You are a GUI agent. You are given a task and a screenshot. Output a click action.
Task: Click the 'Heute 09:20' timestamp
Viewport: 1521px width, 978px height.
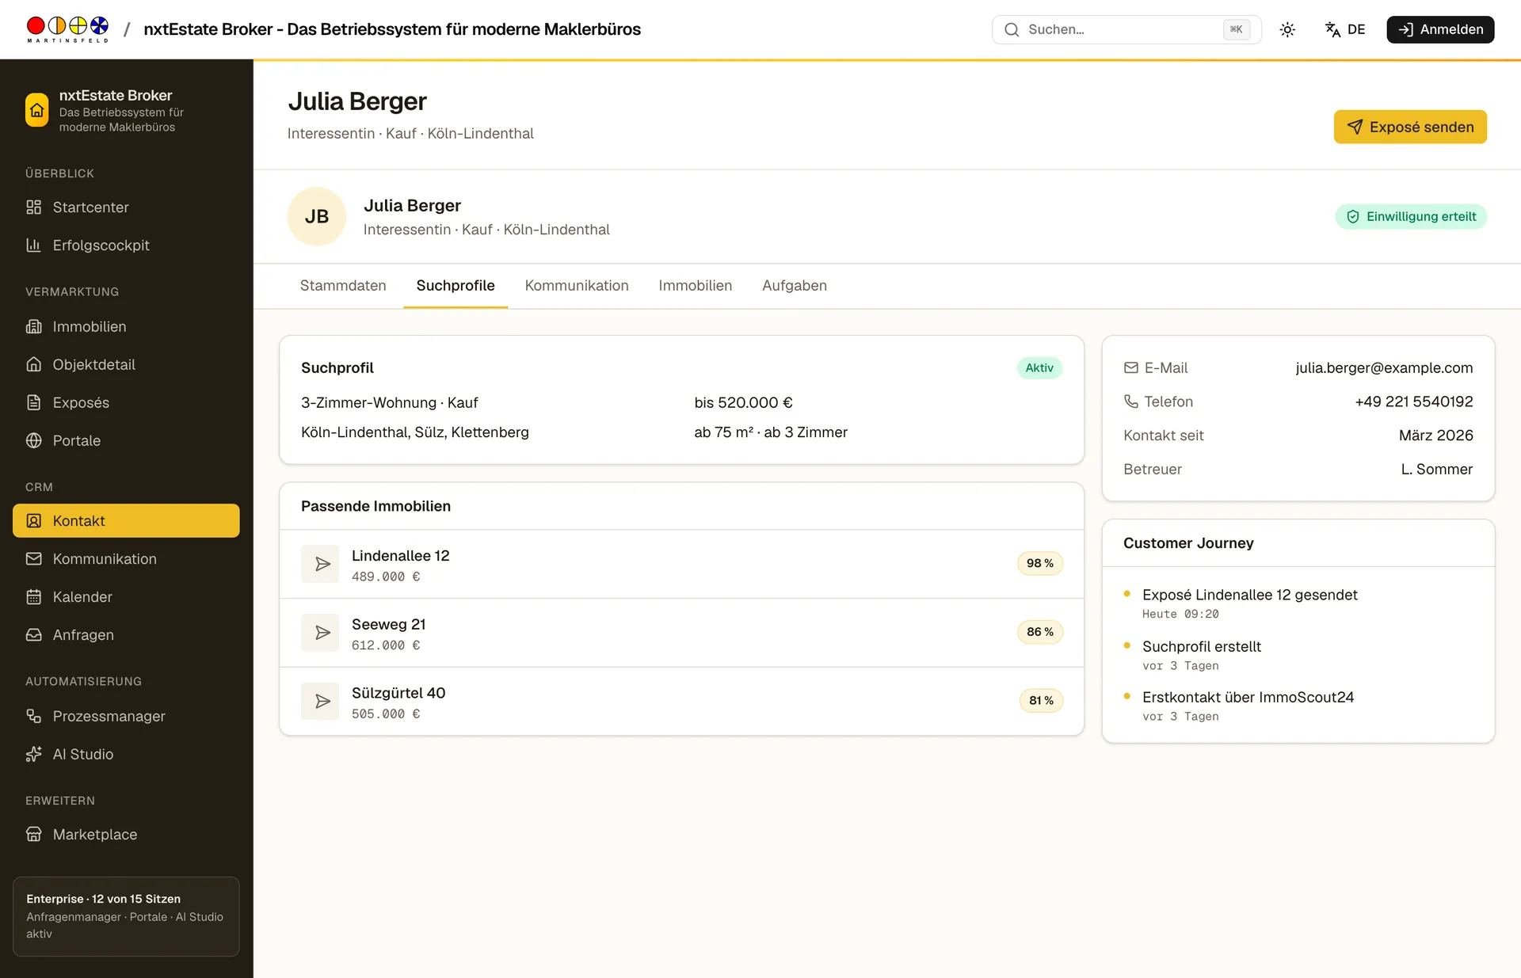pos(1180,615)
